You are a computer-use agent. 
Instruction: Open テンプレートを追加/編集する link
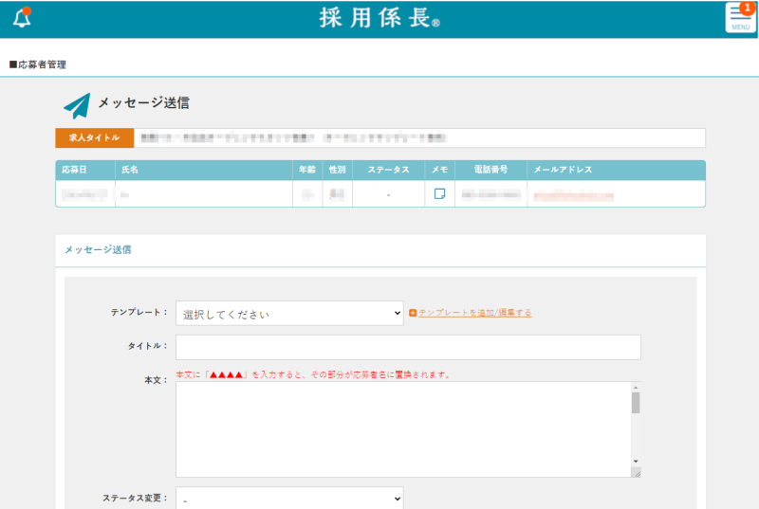click(x=475, y=313)
